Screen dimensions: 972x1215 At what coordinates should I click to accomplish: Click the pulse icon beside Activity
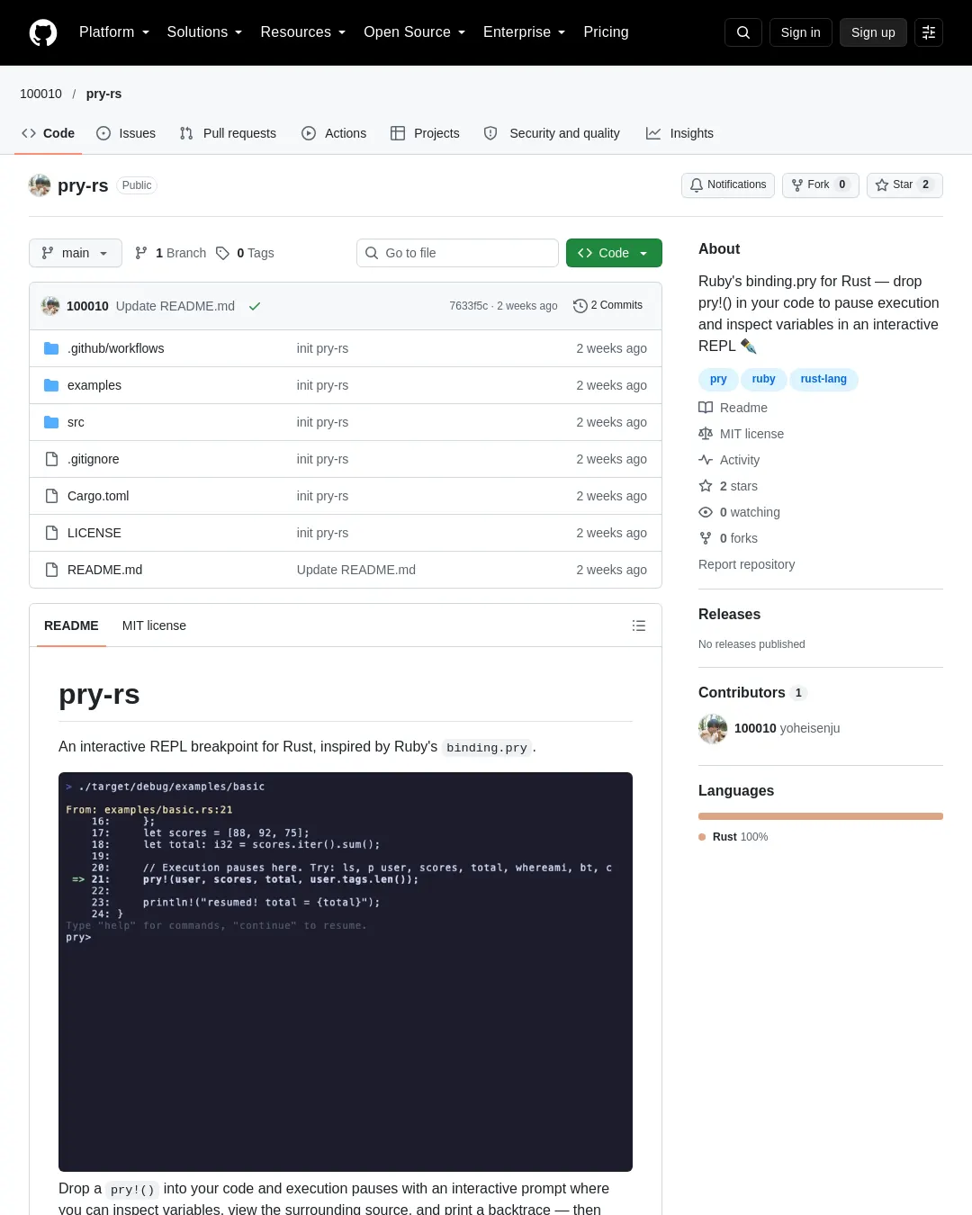tap(706, 460)
